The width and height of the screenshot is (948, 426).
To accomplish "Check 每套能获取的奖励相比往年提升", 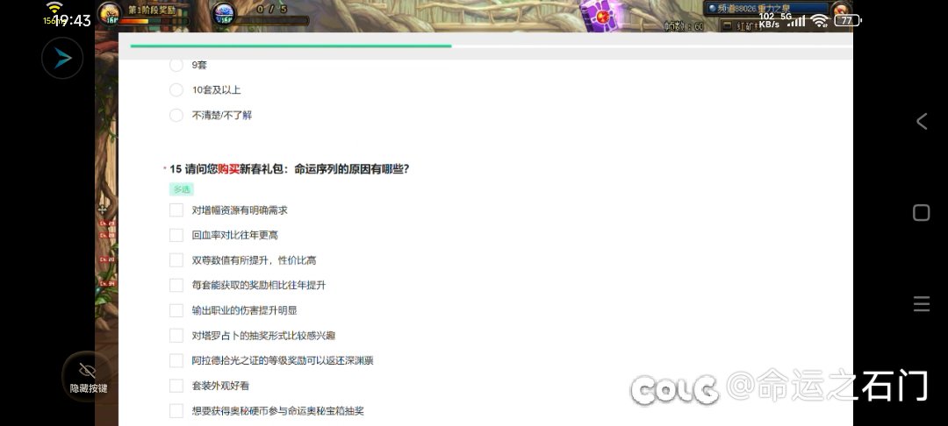I will [176, 286].
